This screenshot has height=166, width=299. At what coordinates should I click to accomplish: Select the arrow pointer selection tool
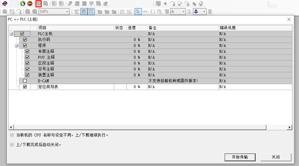(138, 12)
